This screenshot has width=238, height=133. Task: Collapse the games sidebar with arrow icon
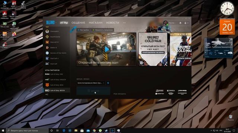coord(47,95)
